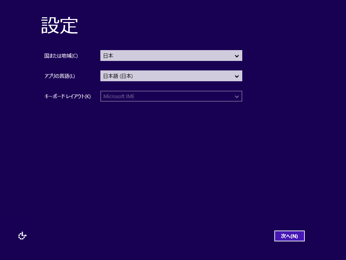Click the 国または地域(C) label
Image resolution: width=346 pixels, height=260 pixels.
pyautogui.click(x=61, y=56)
